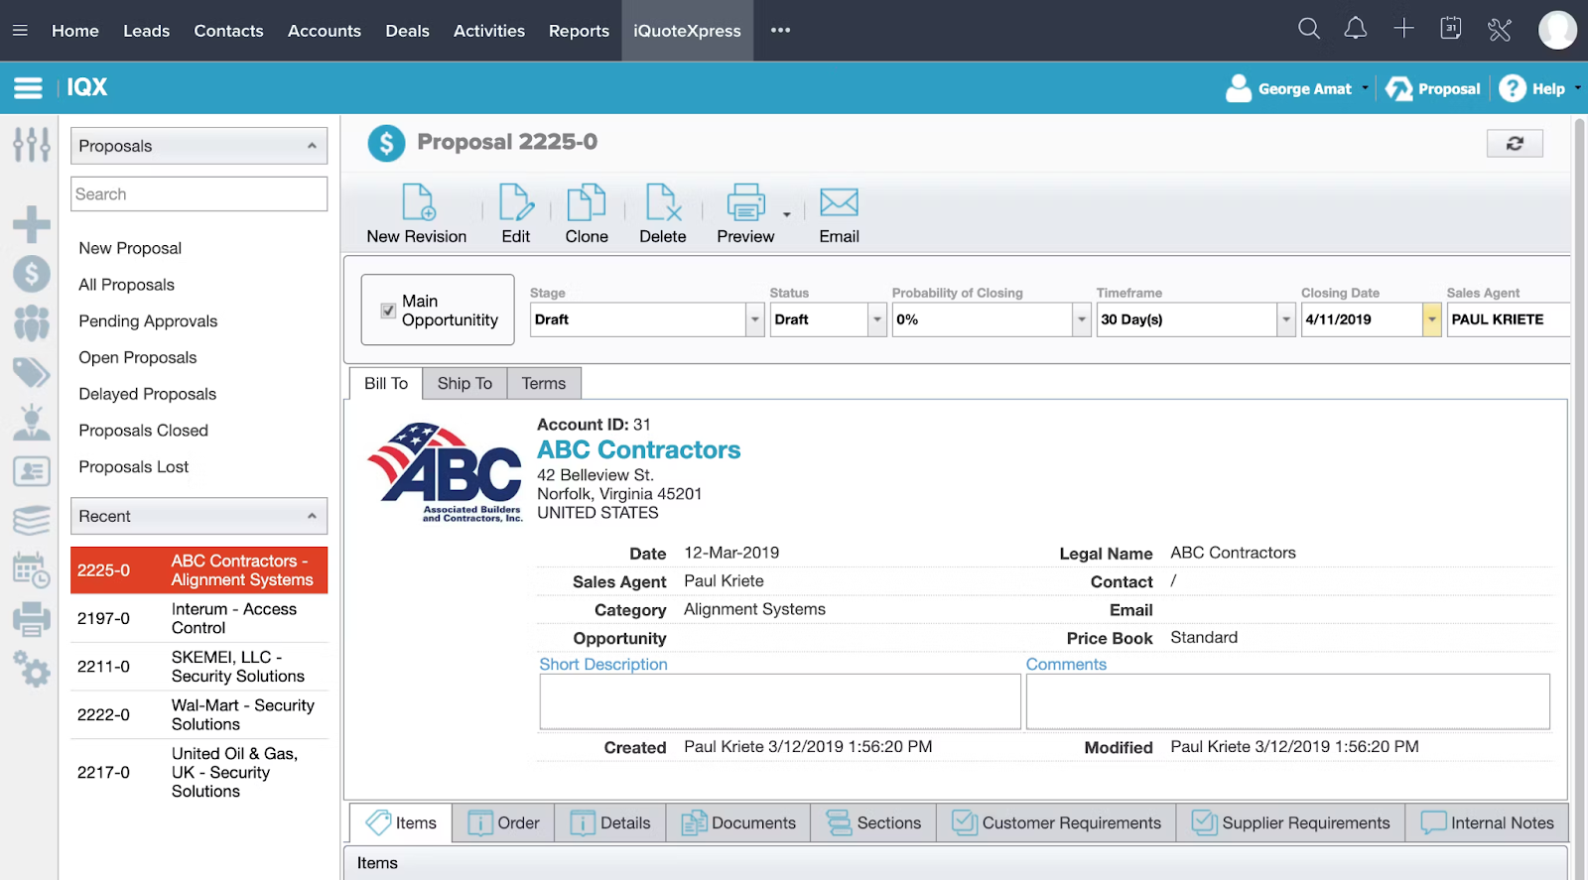Click the ABC Contractors account name link
The height and width of the screenshot is (880, 1588).
(638, 450)
